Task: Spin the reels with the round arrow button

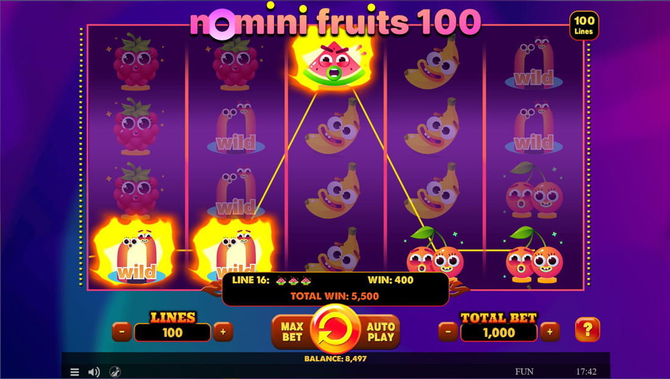Action: click(x=336, y=330)
